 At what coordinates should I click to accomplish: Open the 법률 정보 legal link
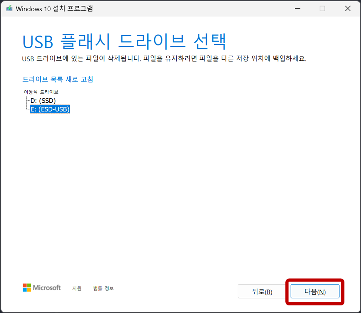[x=104, y=288]
